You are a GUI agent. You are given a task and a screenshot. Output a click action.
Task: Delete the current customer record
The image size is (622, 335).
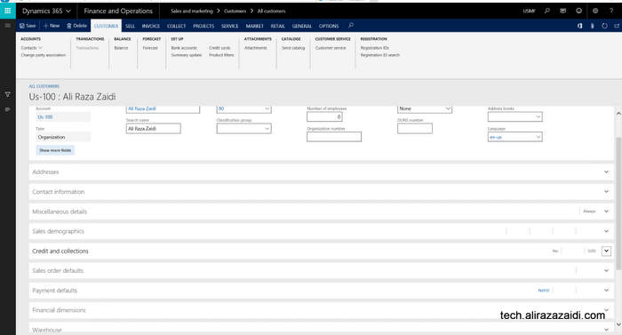(x=76, y=26)
